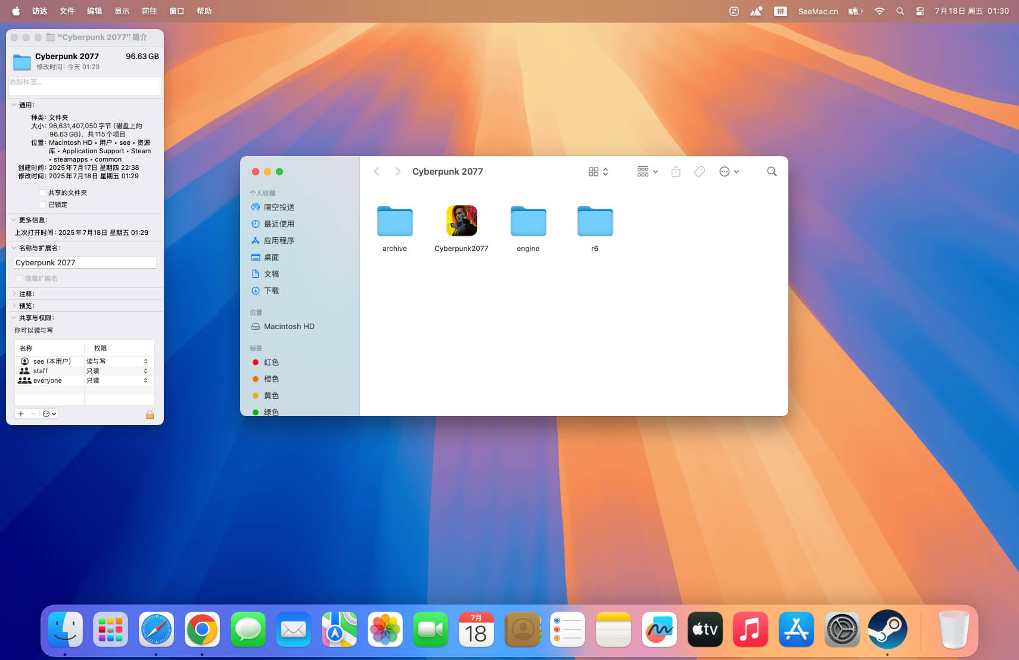Image resolution: width=1019 pixels, height=660 pixels.
Task: Click the lock icon in the info panel
Action: (x=150, y=414)
